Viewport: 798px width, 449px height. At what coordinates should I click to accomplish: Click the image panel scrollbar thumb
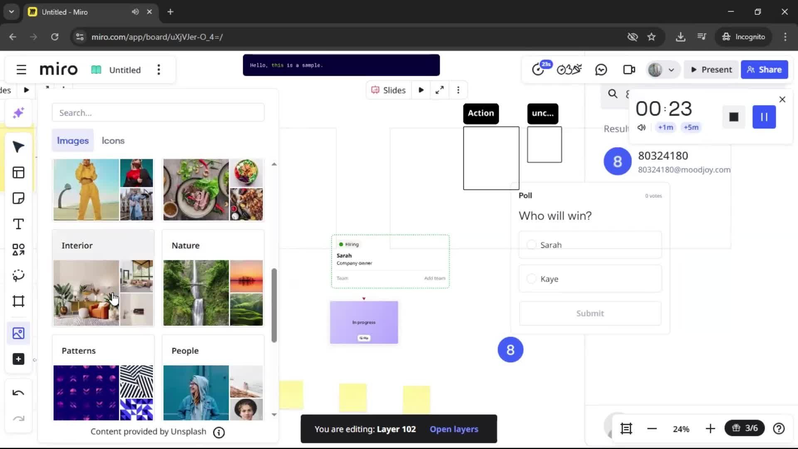[x=274, y=306]
